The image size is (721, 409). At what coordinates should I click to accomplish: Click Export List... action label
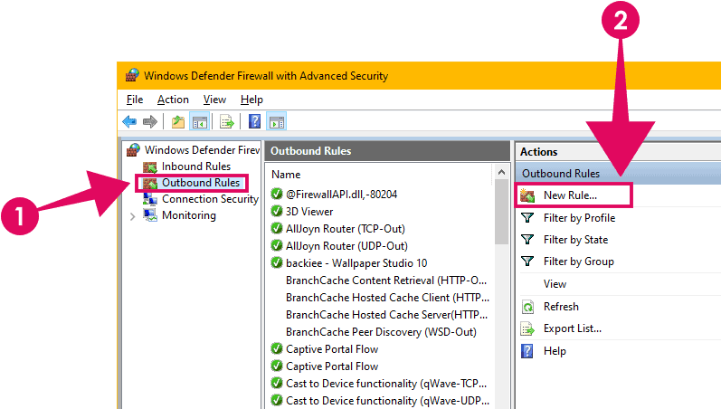573,328
